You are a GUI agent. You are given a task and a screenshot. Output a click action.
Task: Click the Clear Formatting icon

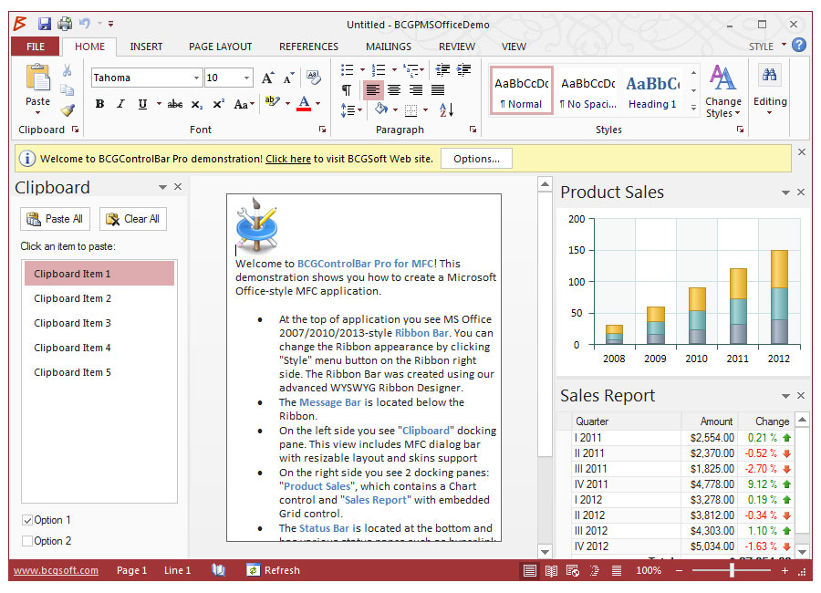tap(314, 78)
